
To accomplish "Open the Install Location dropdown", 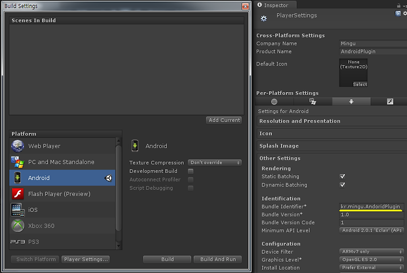I will click(372, 267).
